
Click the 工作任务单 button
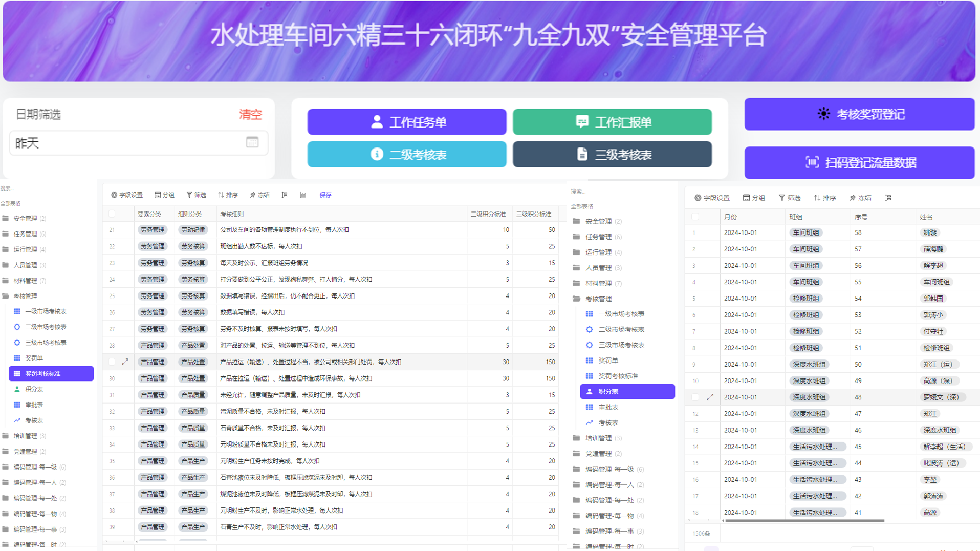point(407,122)
